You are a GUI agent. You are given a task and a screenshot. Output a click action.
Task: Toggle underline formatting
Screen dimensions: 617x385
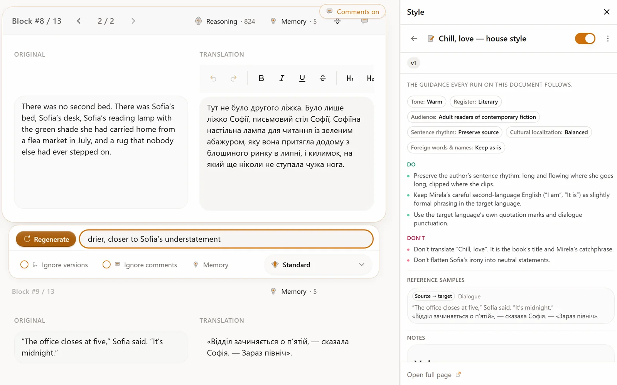302,79
